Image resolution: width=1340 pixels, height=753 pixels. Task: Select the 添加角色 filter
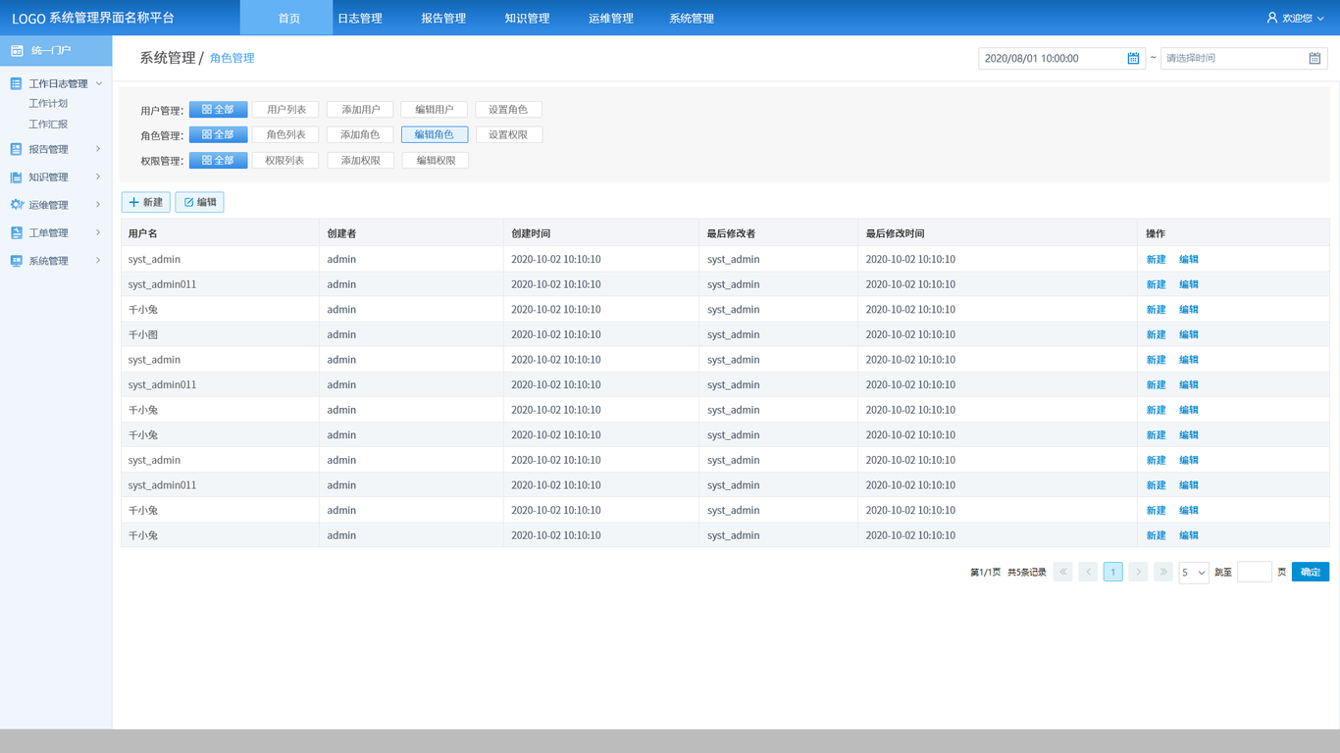tap(360, 135)
